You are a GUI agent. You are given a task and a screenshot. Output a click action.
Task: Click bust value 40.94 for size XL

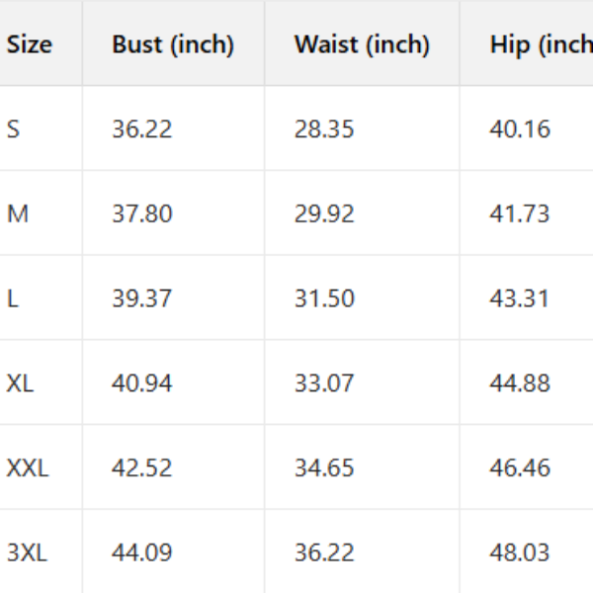(x=141, y=383)
